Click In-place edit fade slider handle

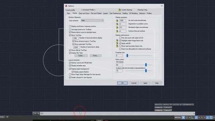(x=146, y=71)
